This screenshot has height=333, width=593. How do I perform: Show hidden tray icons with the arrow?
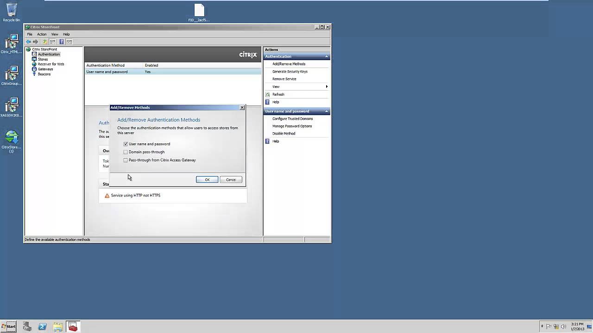(542, 327)
